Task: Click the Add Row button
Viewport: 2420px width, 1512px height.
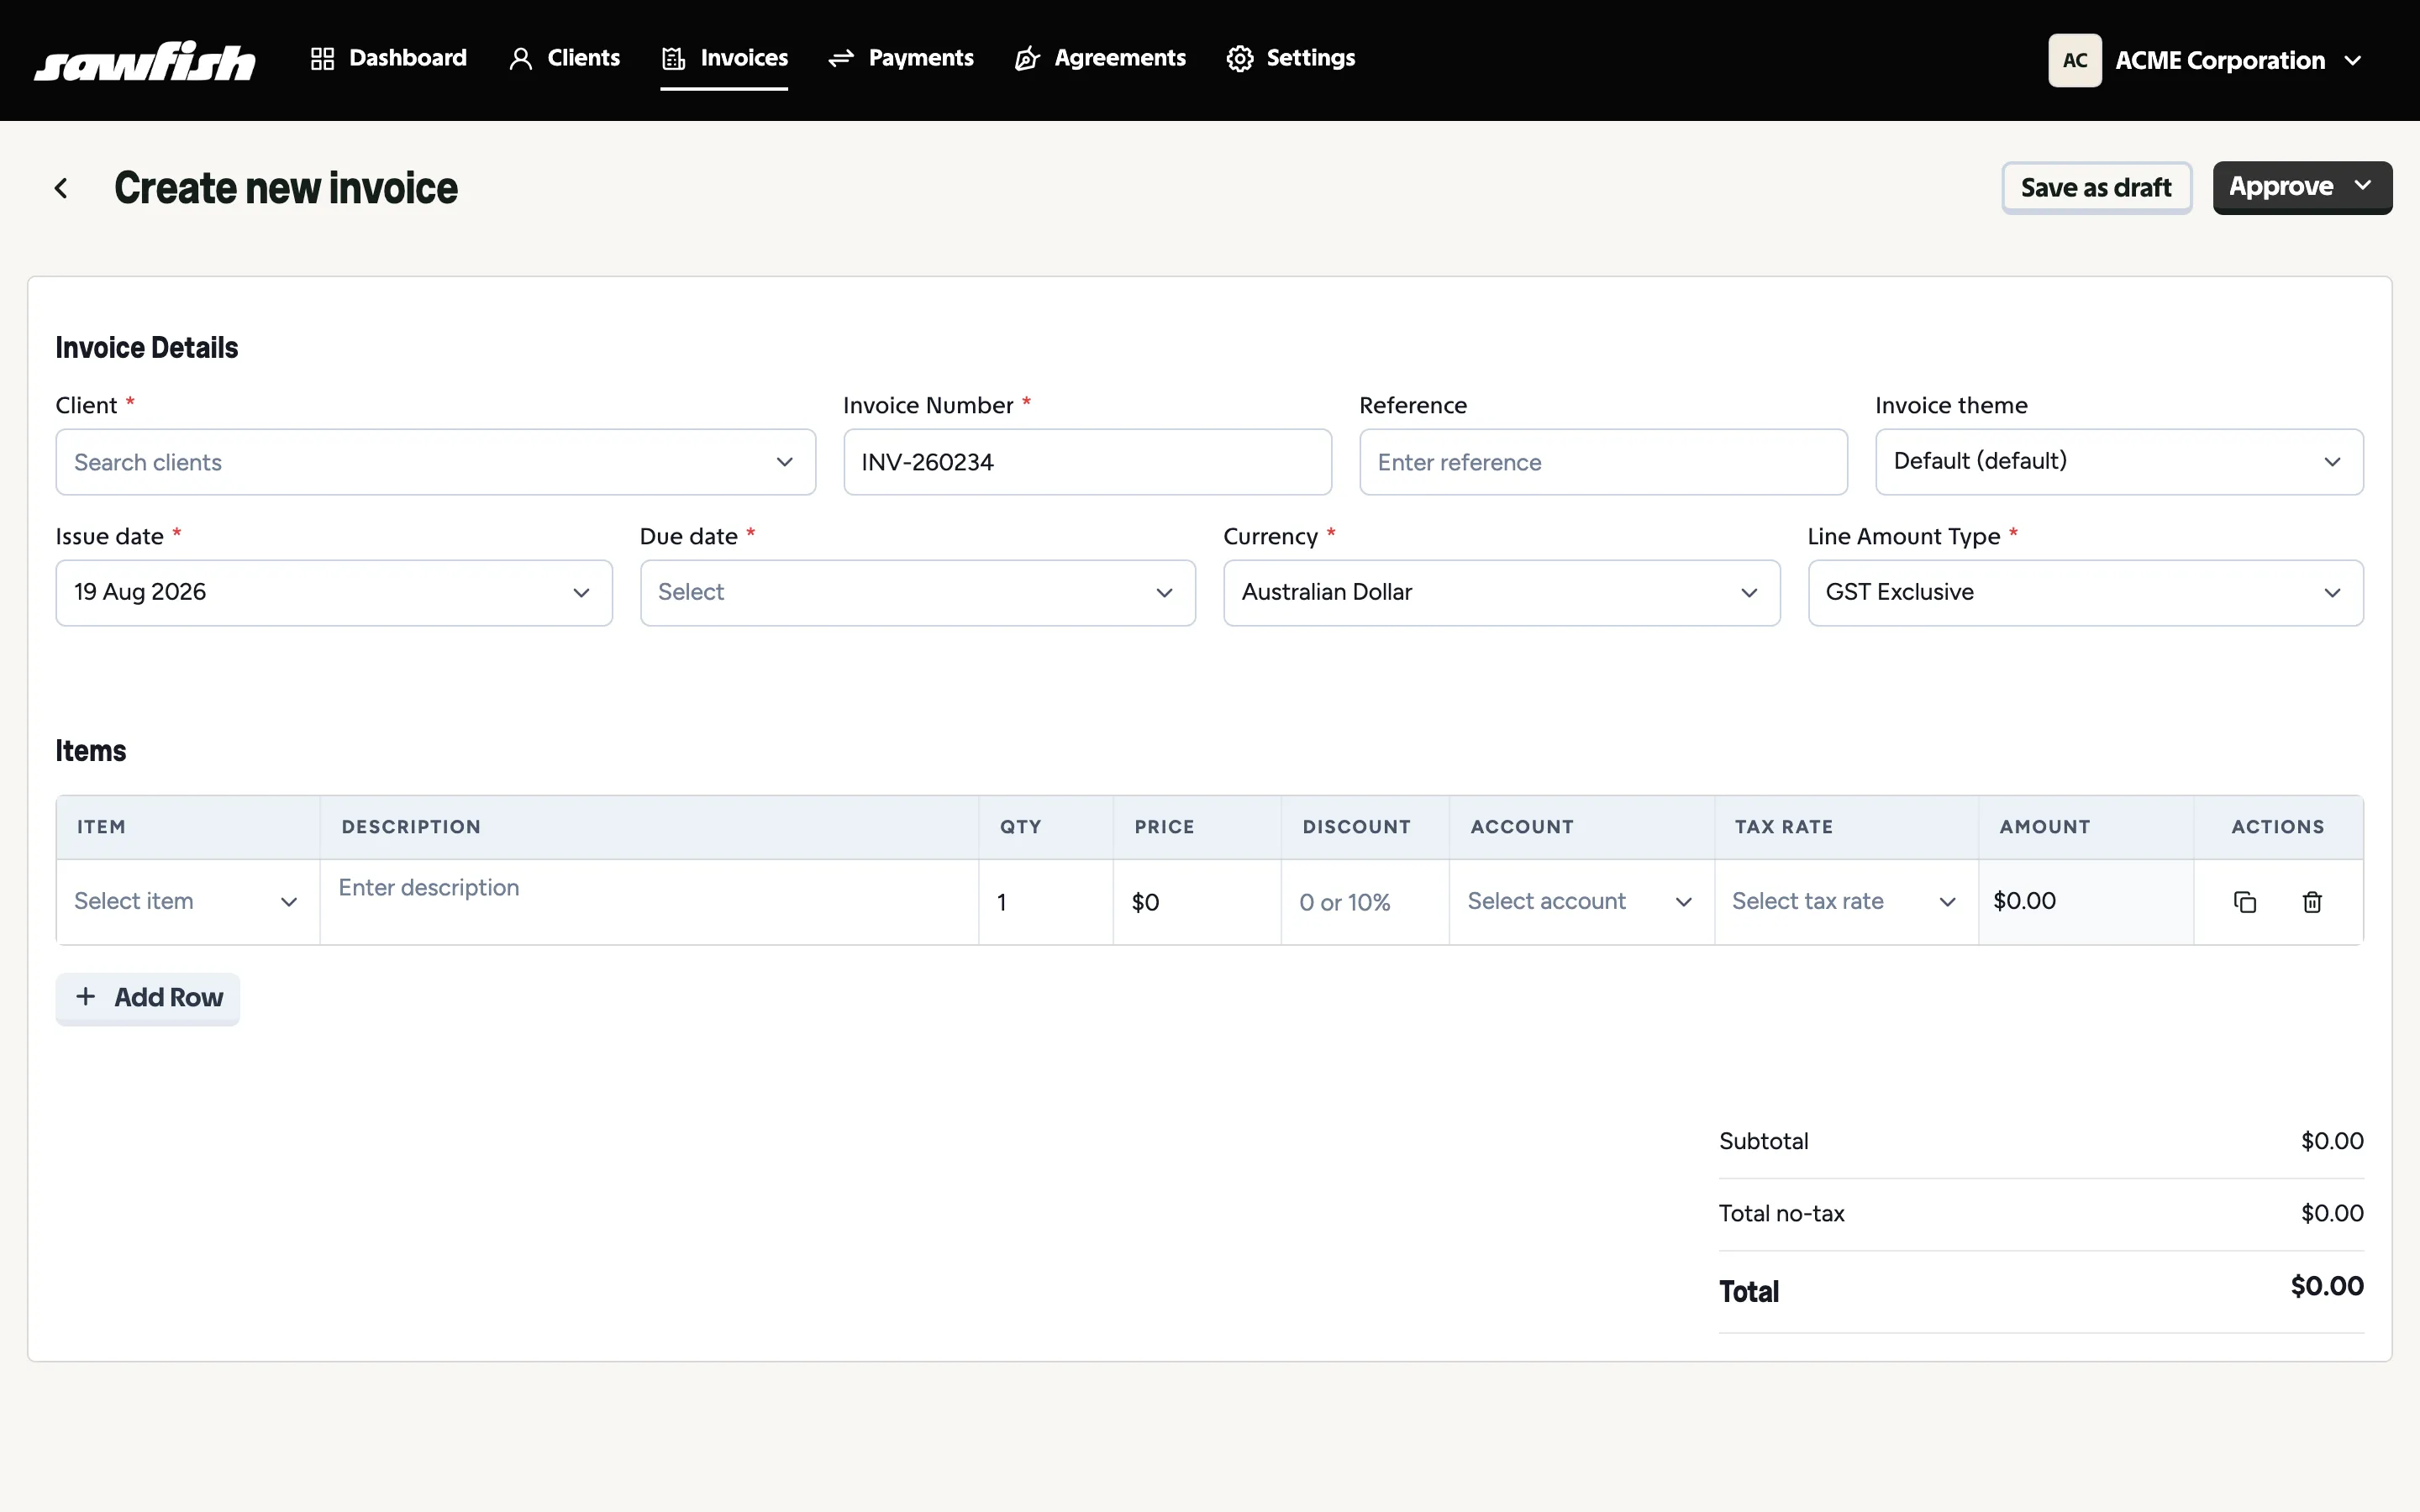Action: click(148, 998)
